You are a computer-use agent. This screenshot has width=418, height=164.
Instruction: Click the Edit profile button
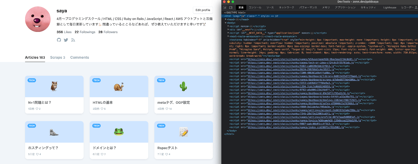point(203,10)
